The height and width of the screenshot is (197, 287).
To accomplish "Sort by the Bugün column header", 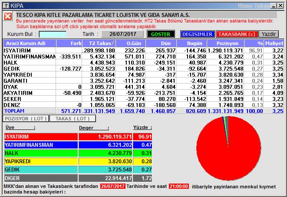I will tap(191, 43).
